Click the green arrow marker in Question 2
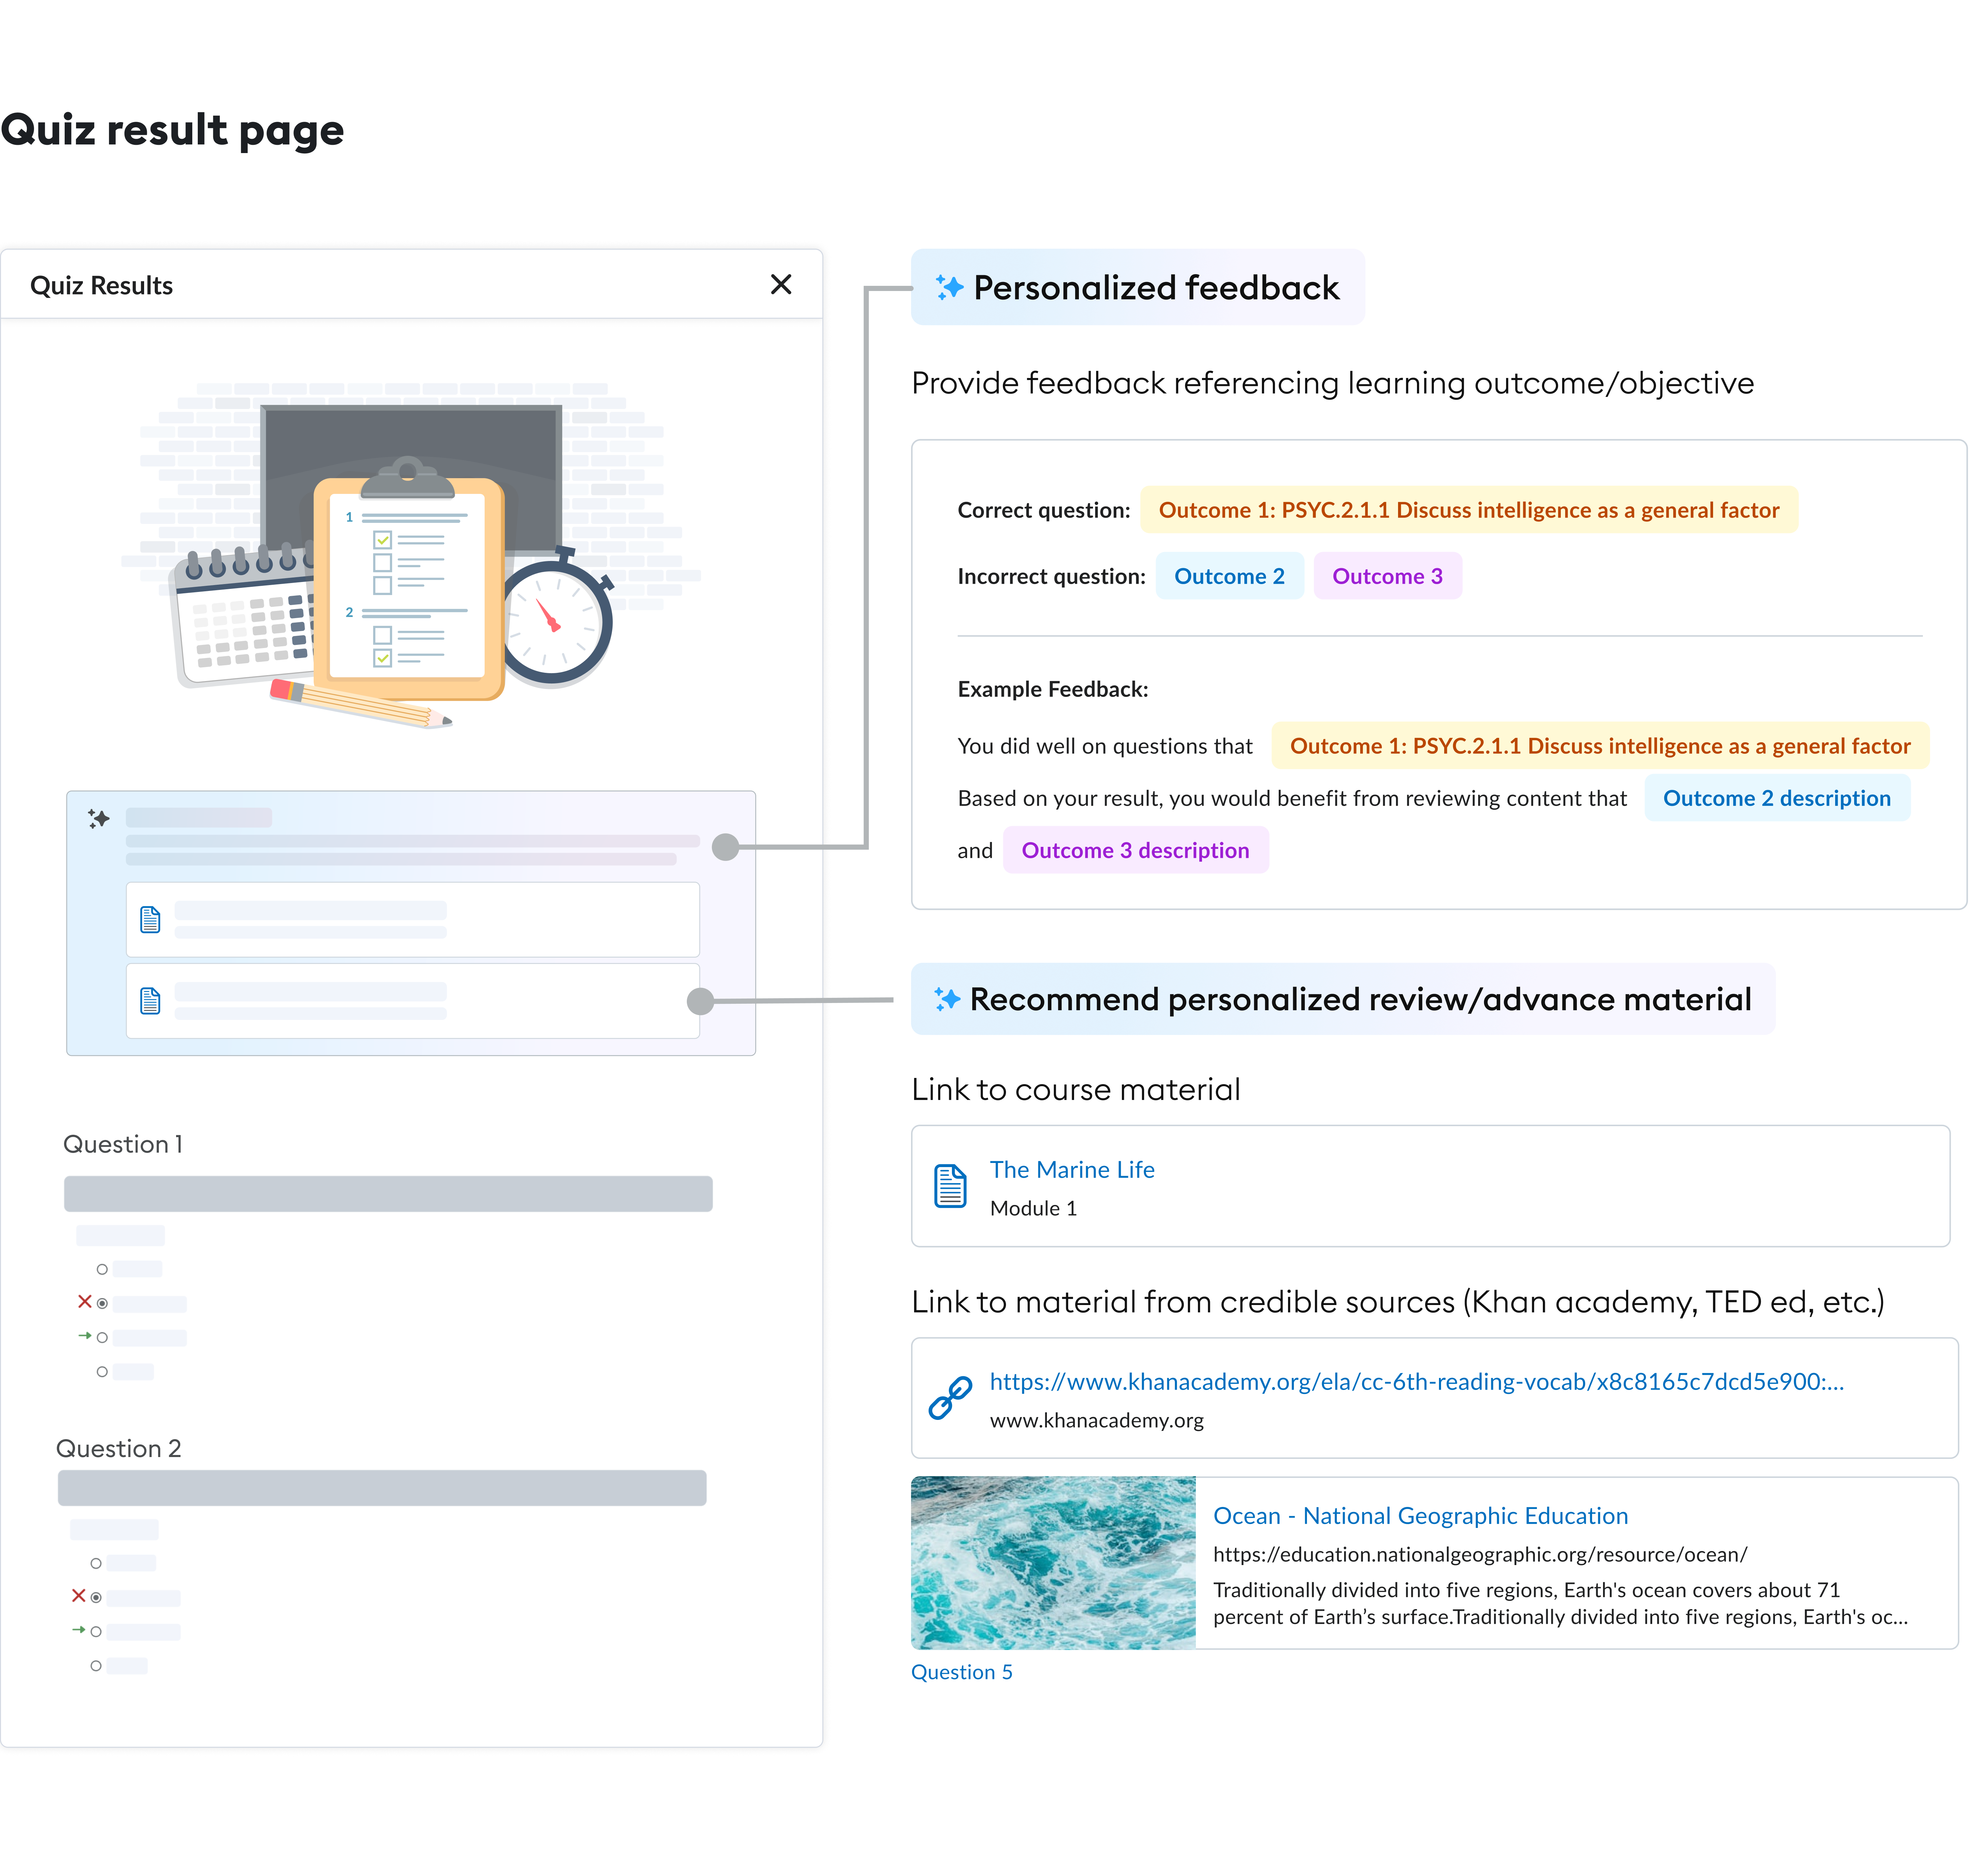Screen dimensions: 1981x1876 click(x=79, y=1630)
